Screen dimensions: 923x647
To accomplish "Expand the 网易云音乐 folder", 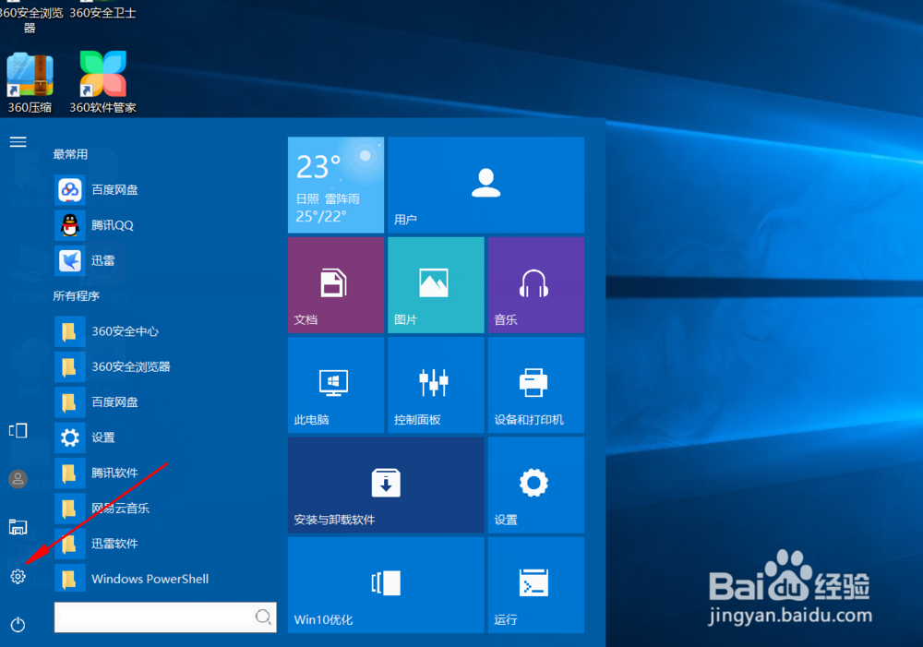I will click(x=165, y=508).
